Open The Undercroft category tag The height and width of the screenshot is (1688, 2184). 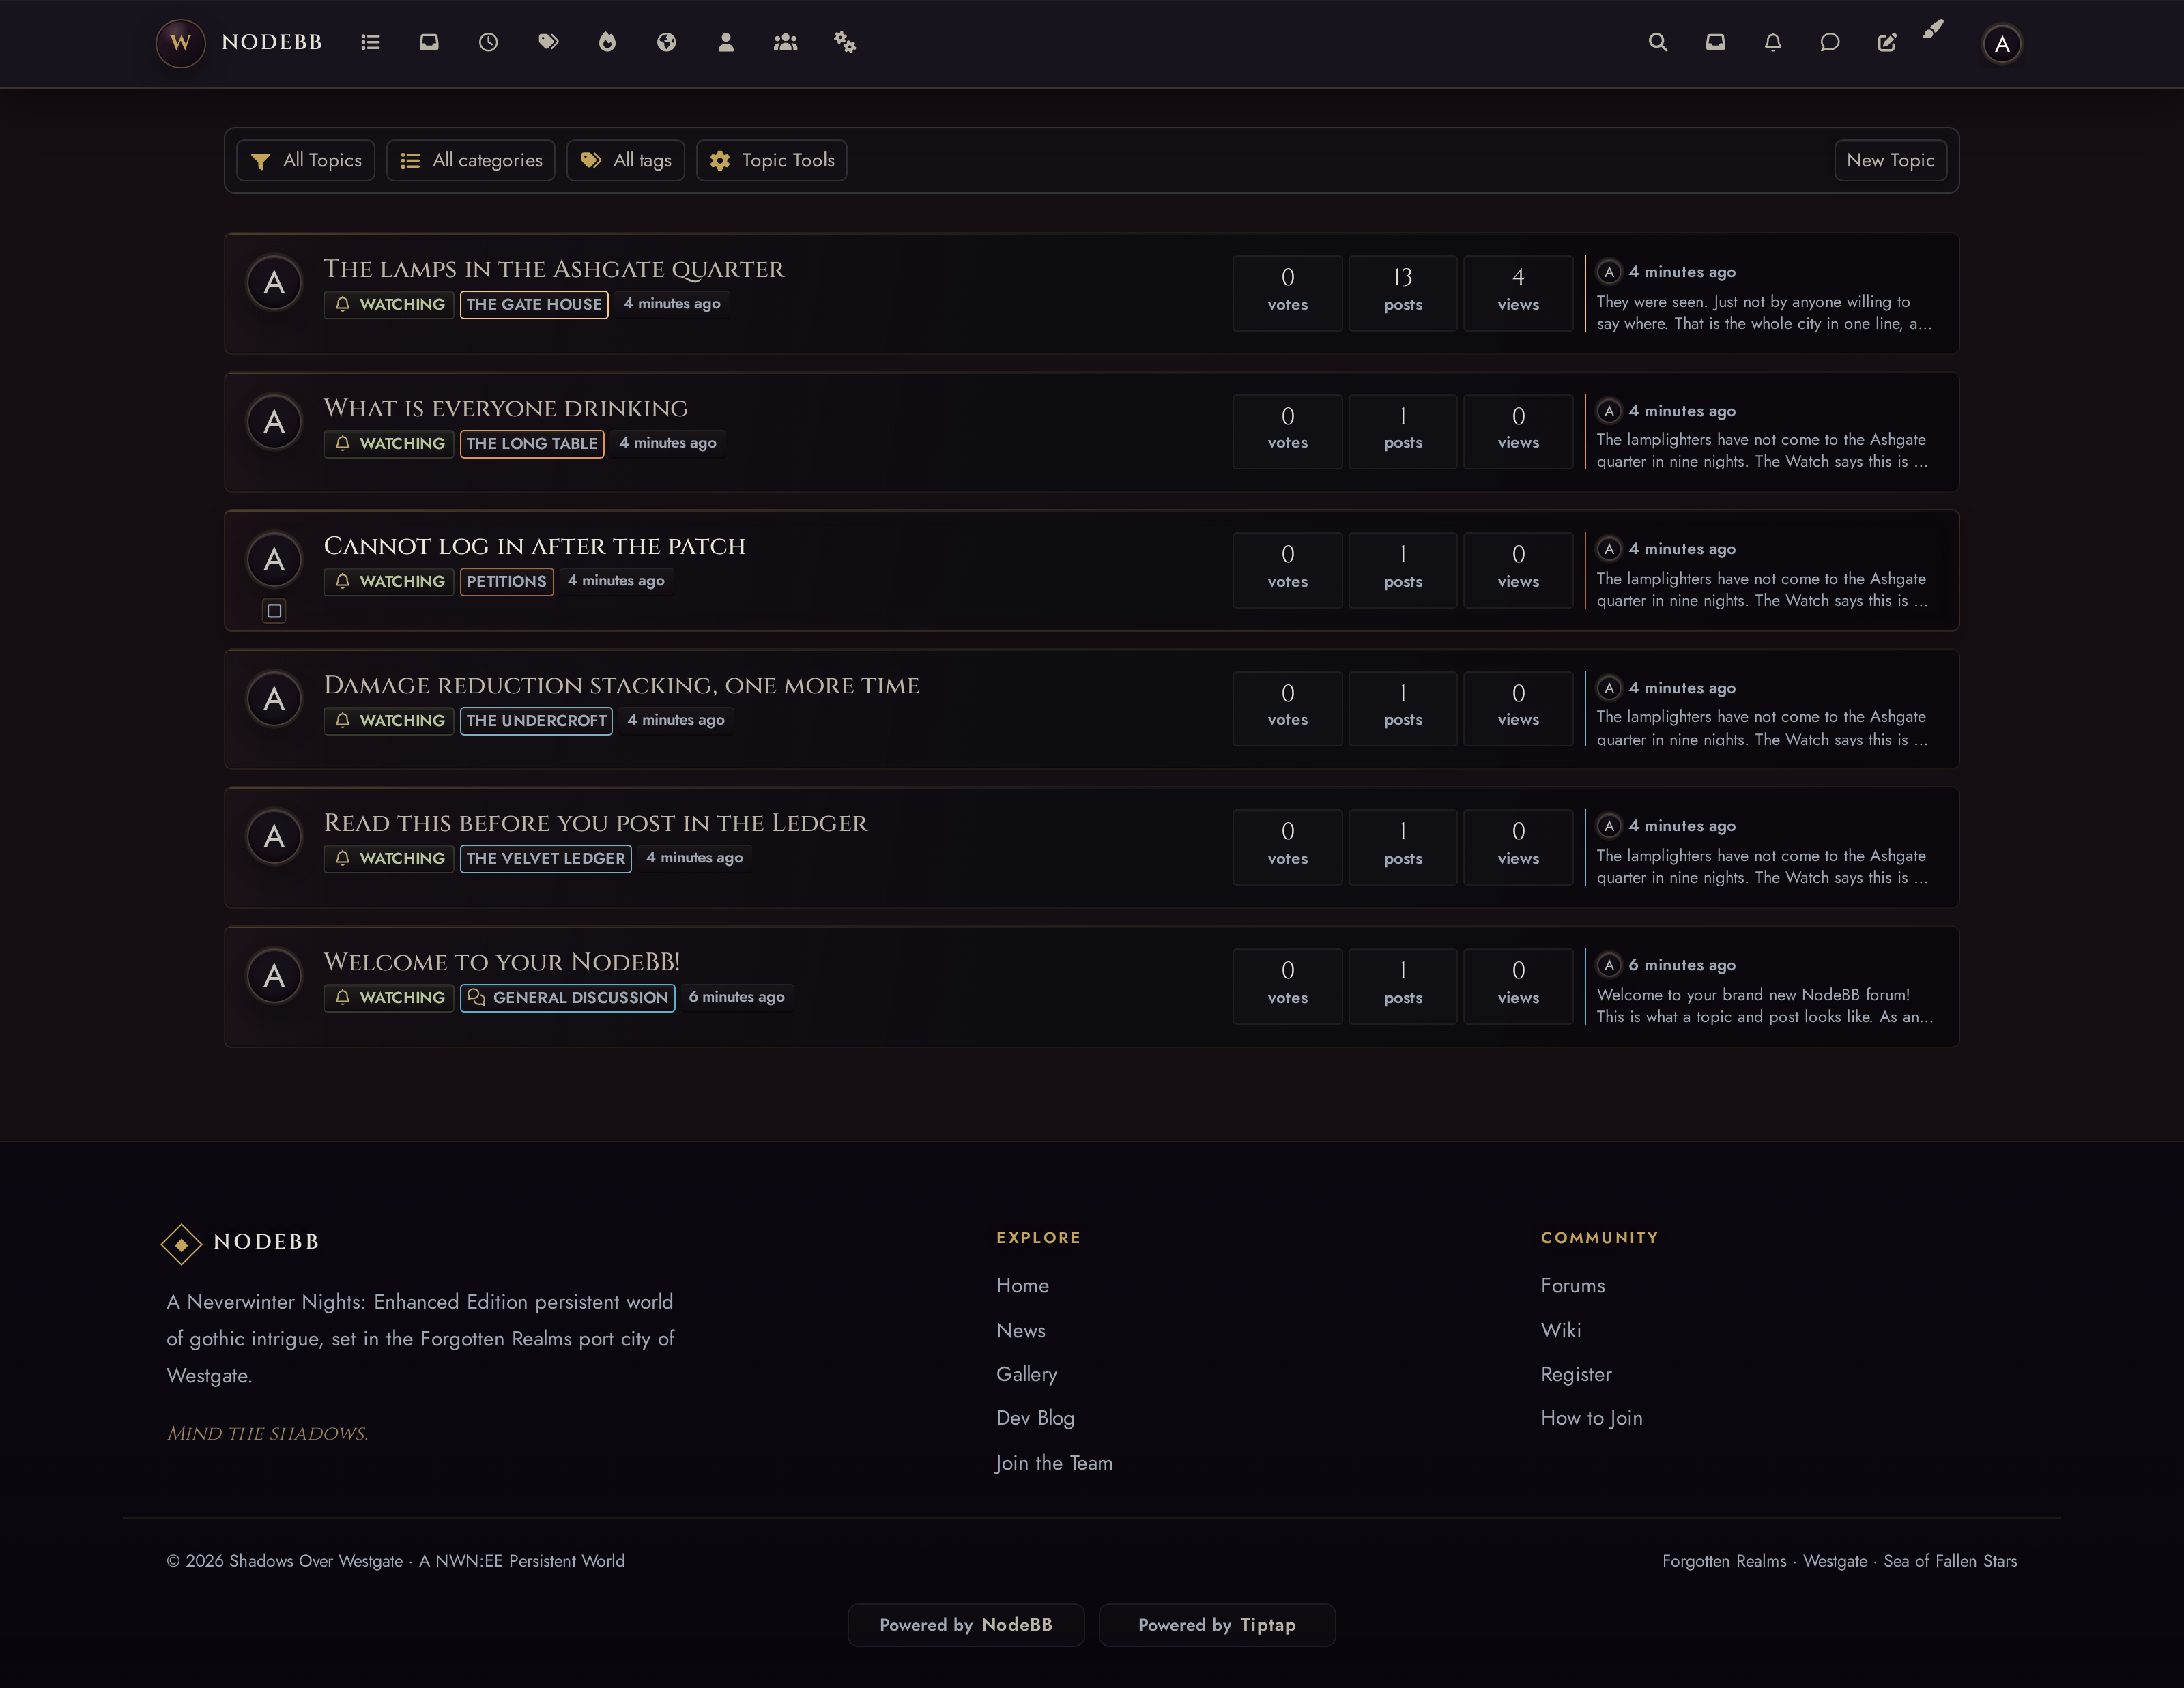(536, 720)
